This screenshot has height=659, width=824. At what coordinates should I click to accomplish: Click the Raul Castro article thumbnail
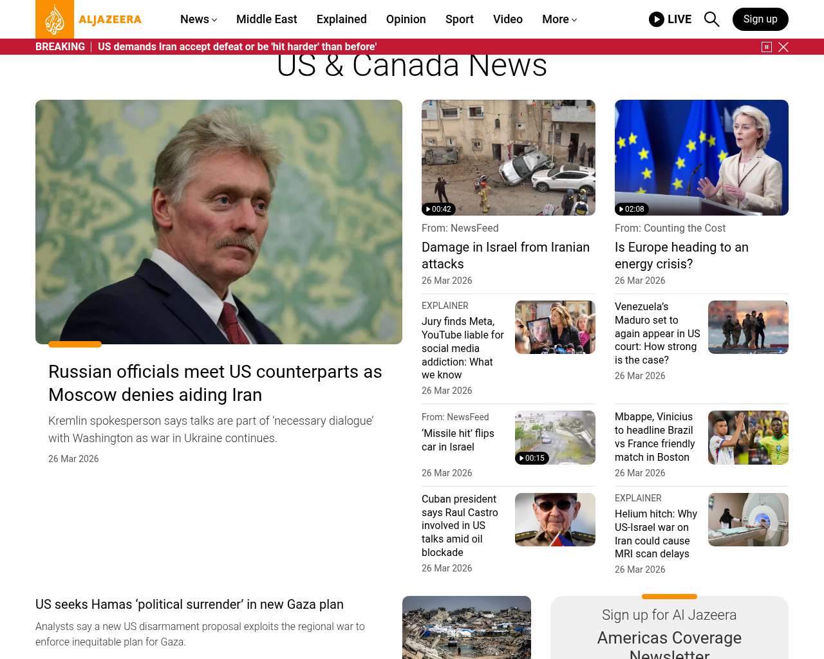(x=554, y=519)
